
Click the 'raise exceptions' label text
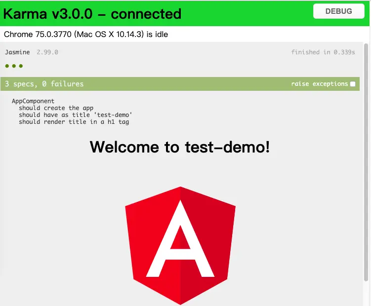320,84
